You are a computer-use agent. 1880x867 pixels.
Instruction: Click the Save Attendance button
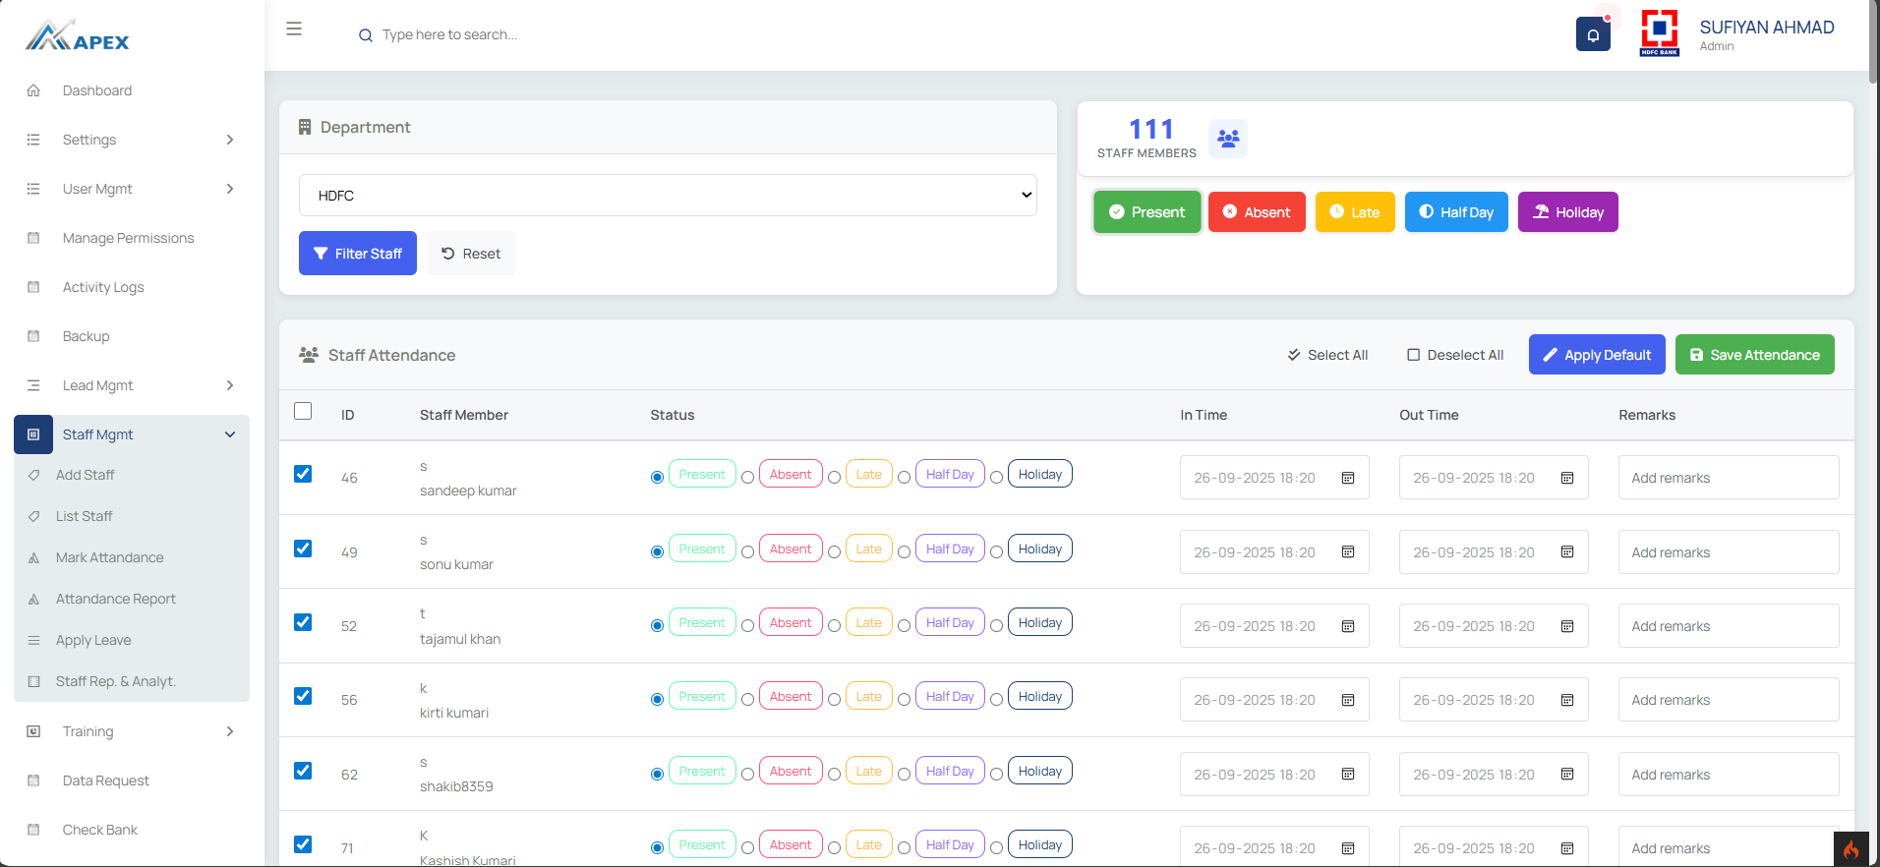(1754, 355)
